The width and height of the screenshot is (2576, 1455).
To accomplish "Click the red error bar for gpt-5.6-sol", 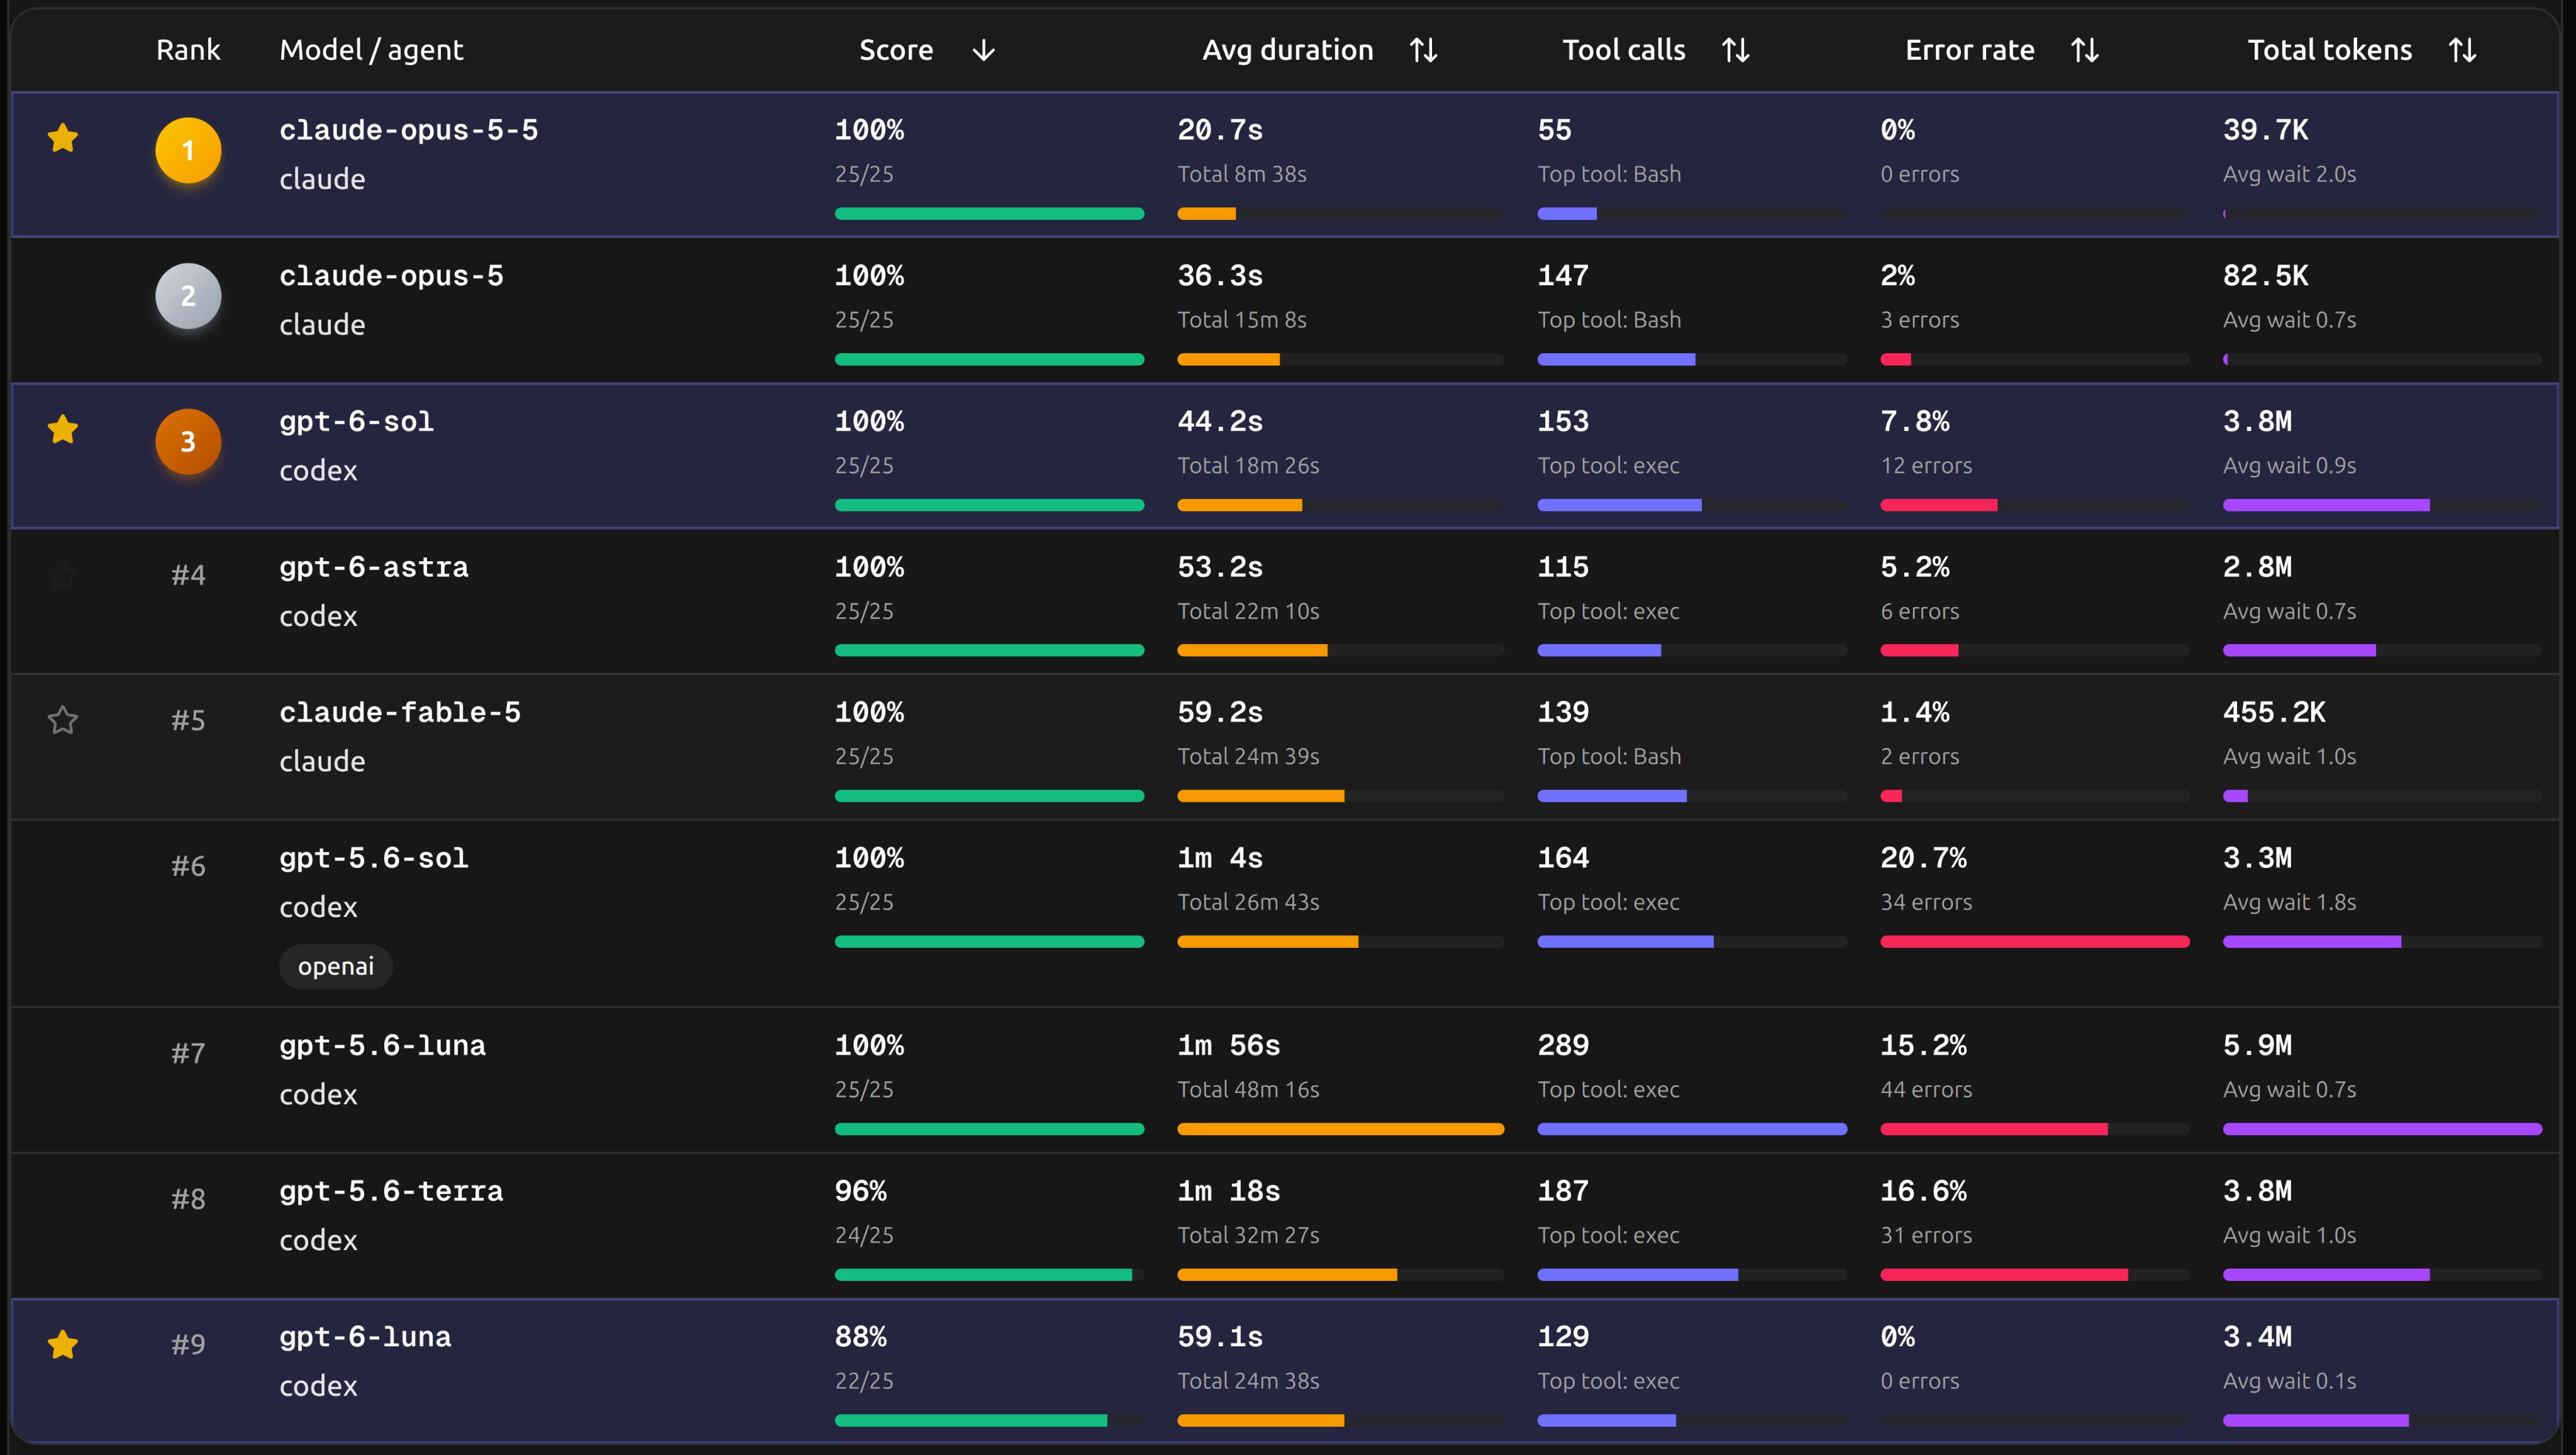I will tap(2035, 942).
